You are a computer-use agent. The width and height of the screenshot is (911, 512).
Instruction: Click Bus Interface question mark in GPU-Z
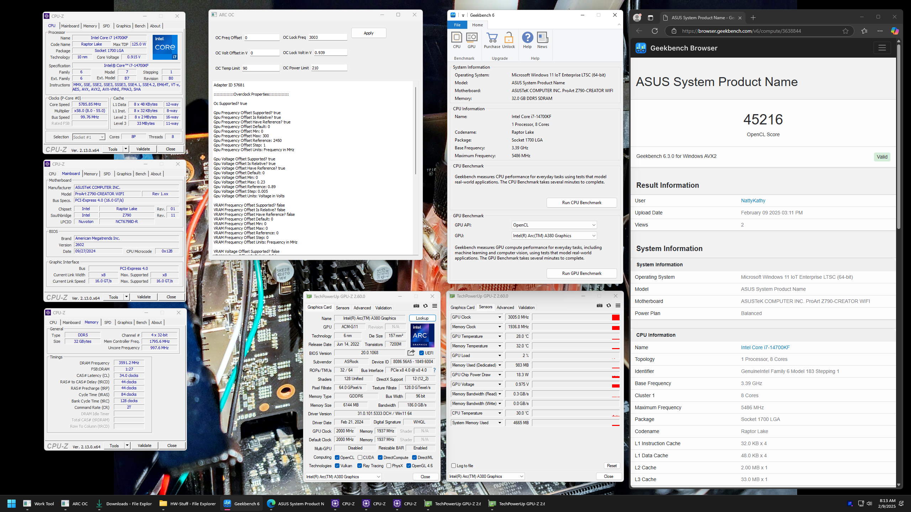pyautogui.click(x=434, y=370)
